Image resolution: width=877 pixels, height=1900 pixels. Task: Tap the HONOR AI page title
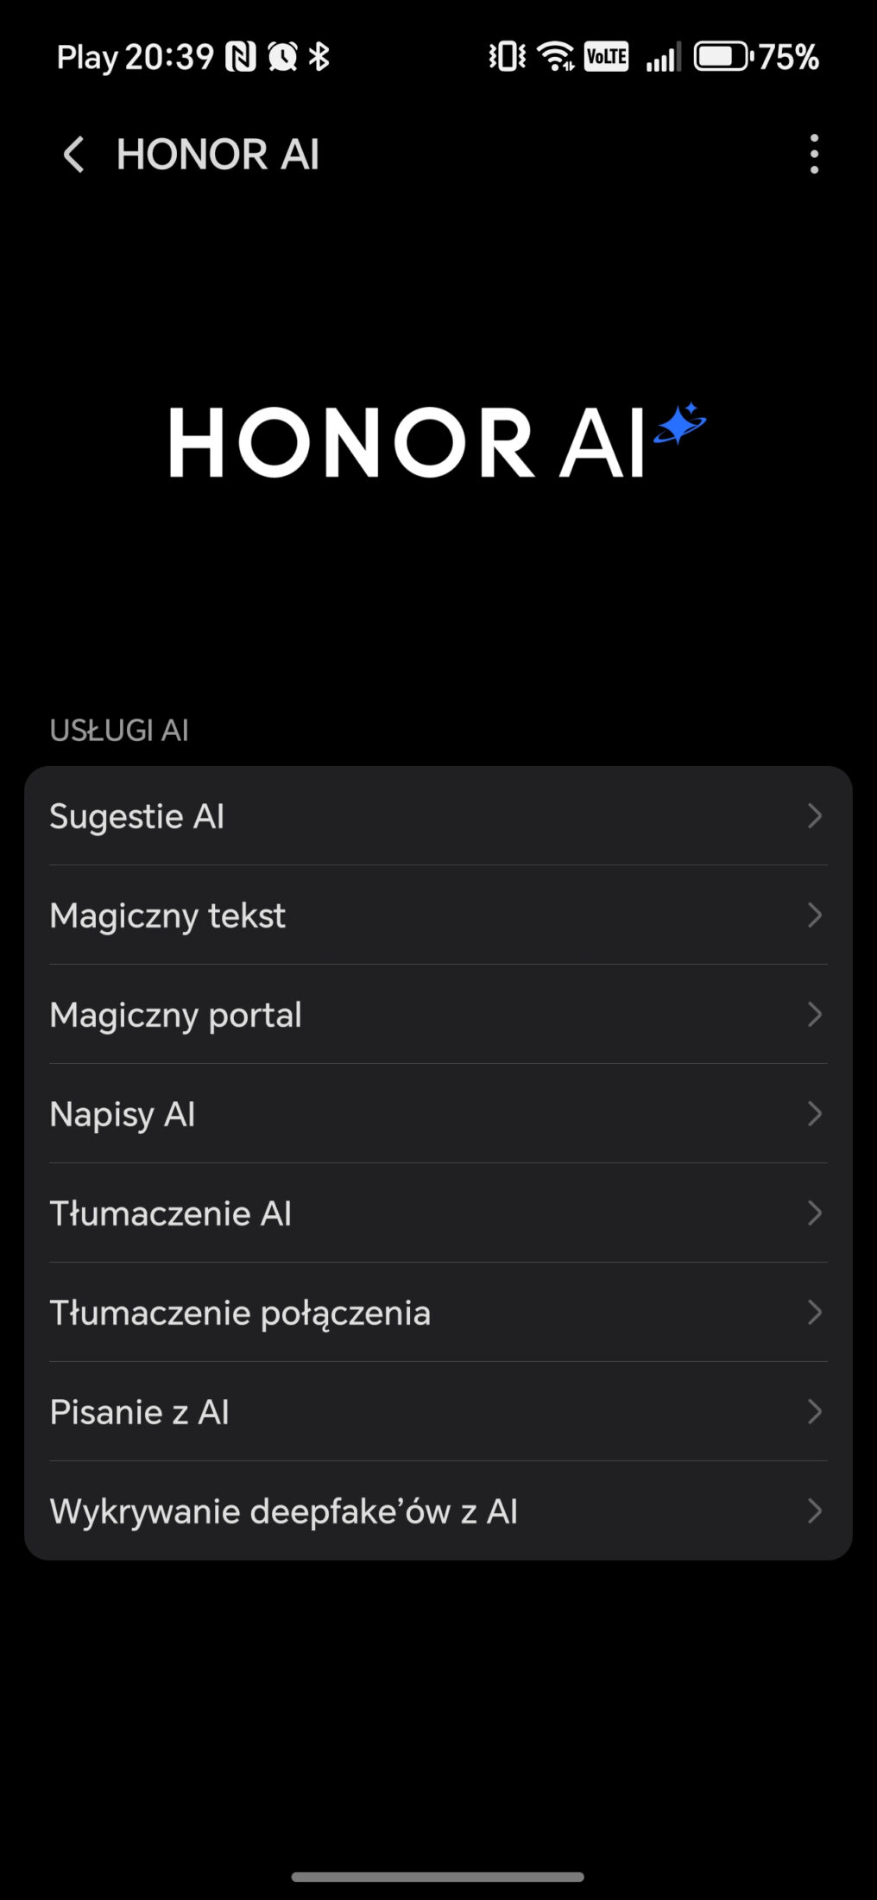pos(218,155)
